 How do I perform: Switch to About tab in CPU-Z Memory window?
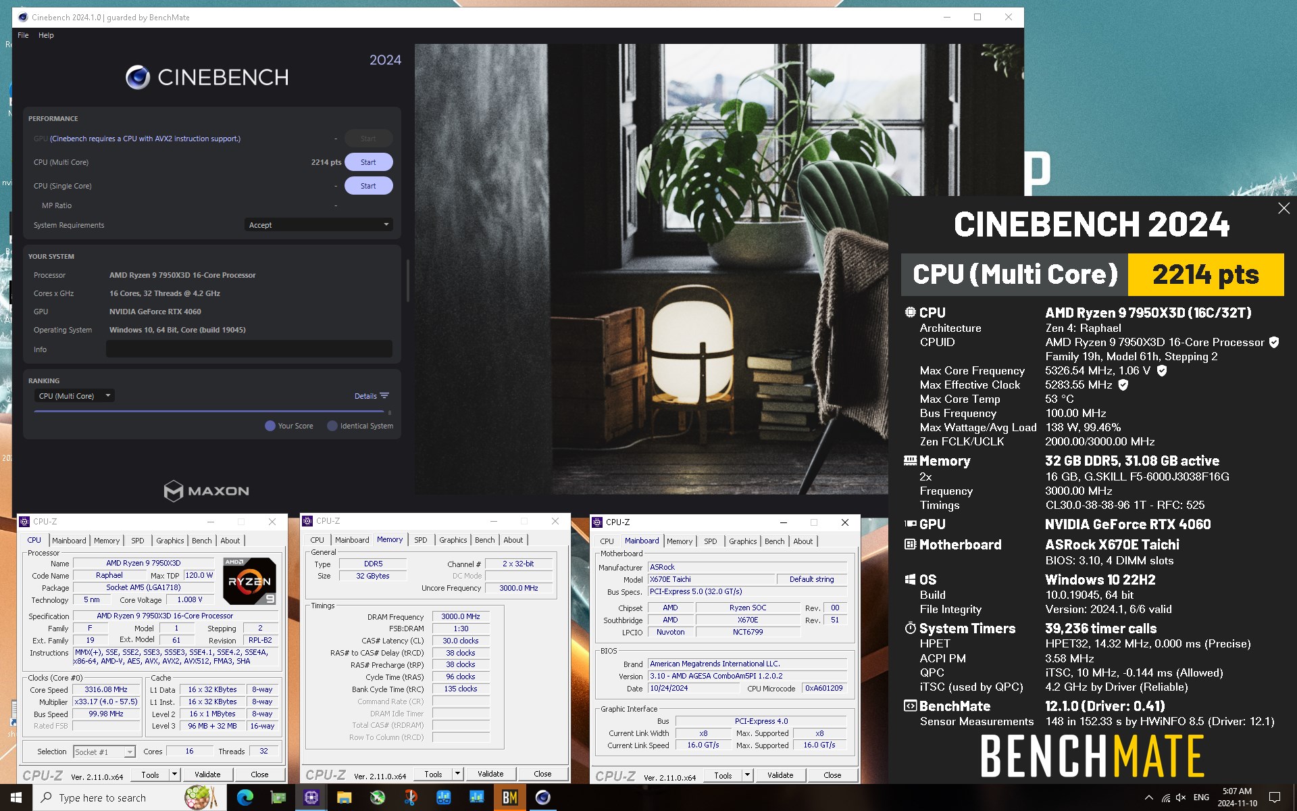coord(513,540)
